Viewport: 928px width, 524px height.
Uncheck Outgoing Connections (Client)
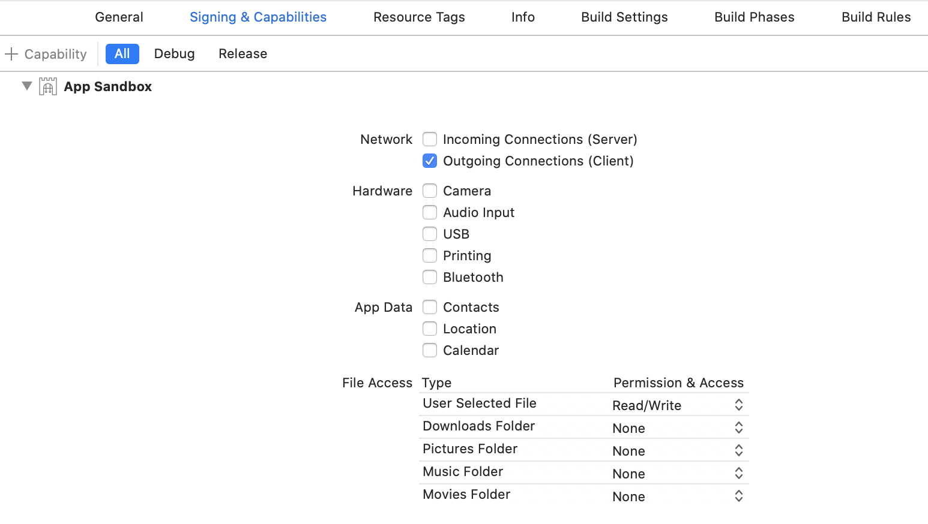click(430, 161)
